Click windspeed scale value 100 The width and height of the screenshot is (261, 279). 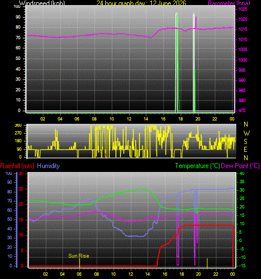[17, 7]
